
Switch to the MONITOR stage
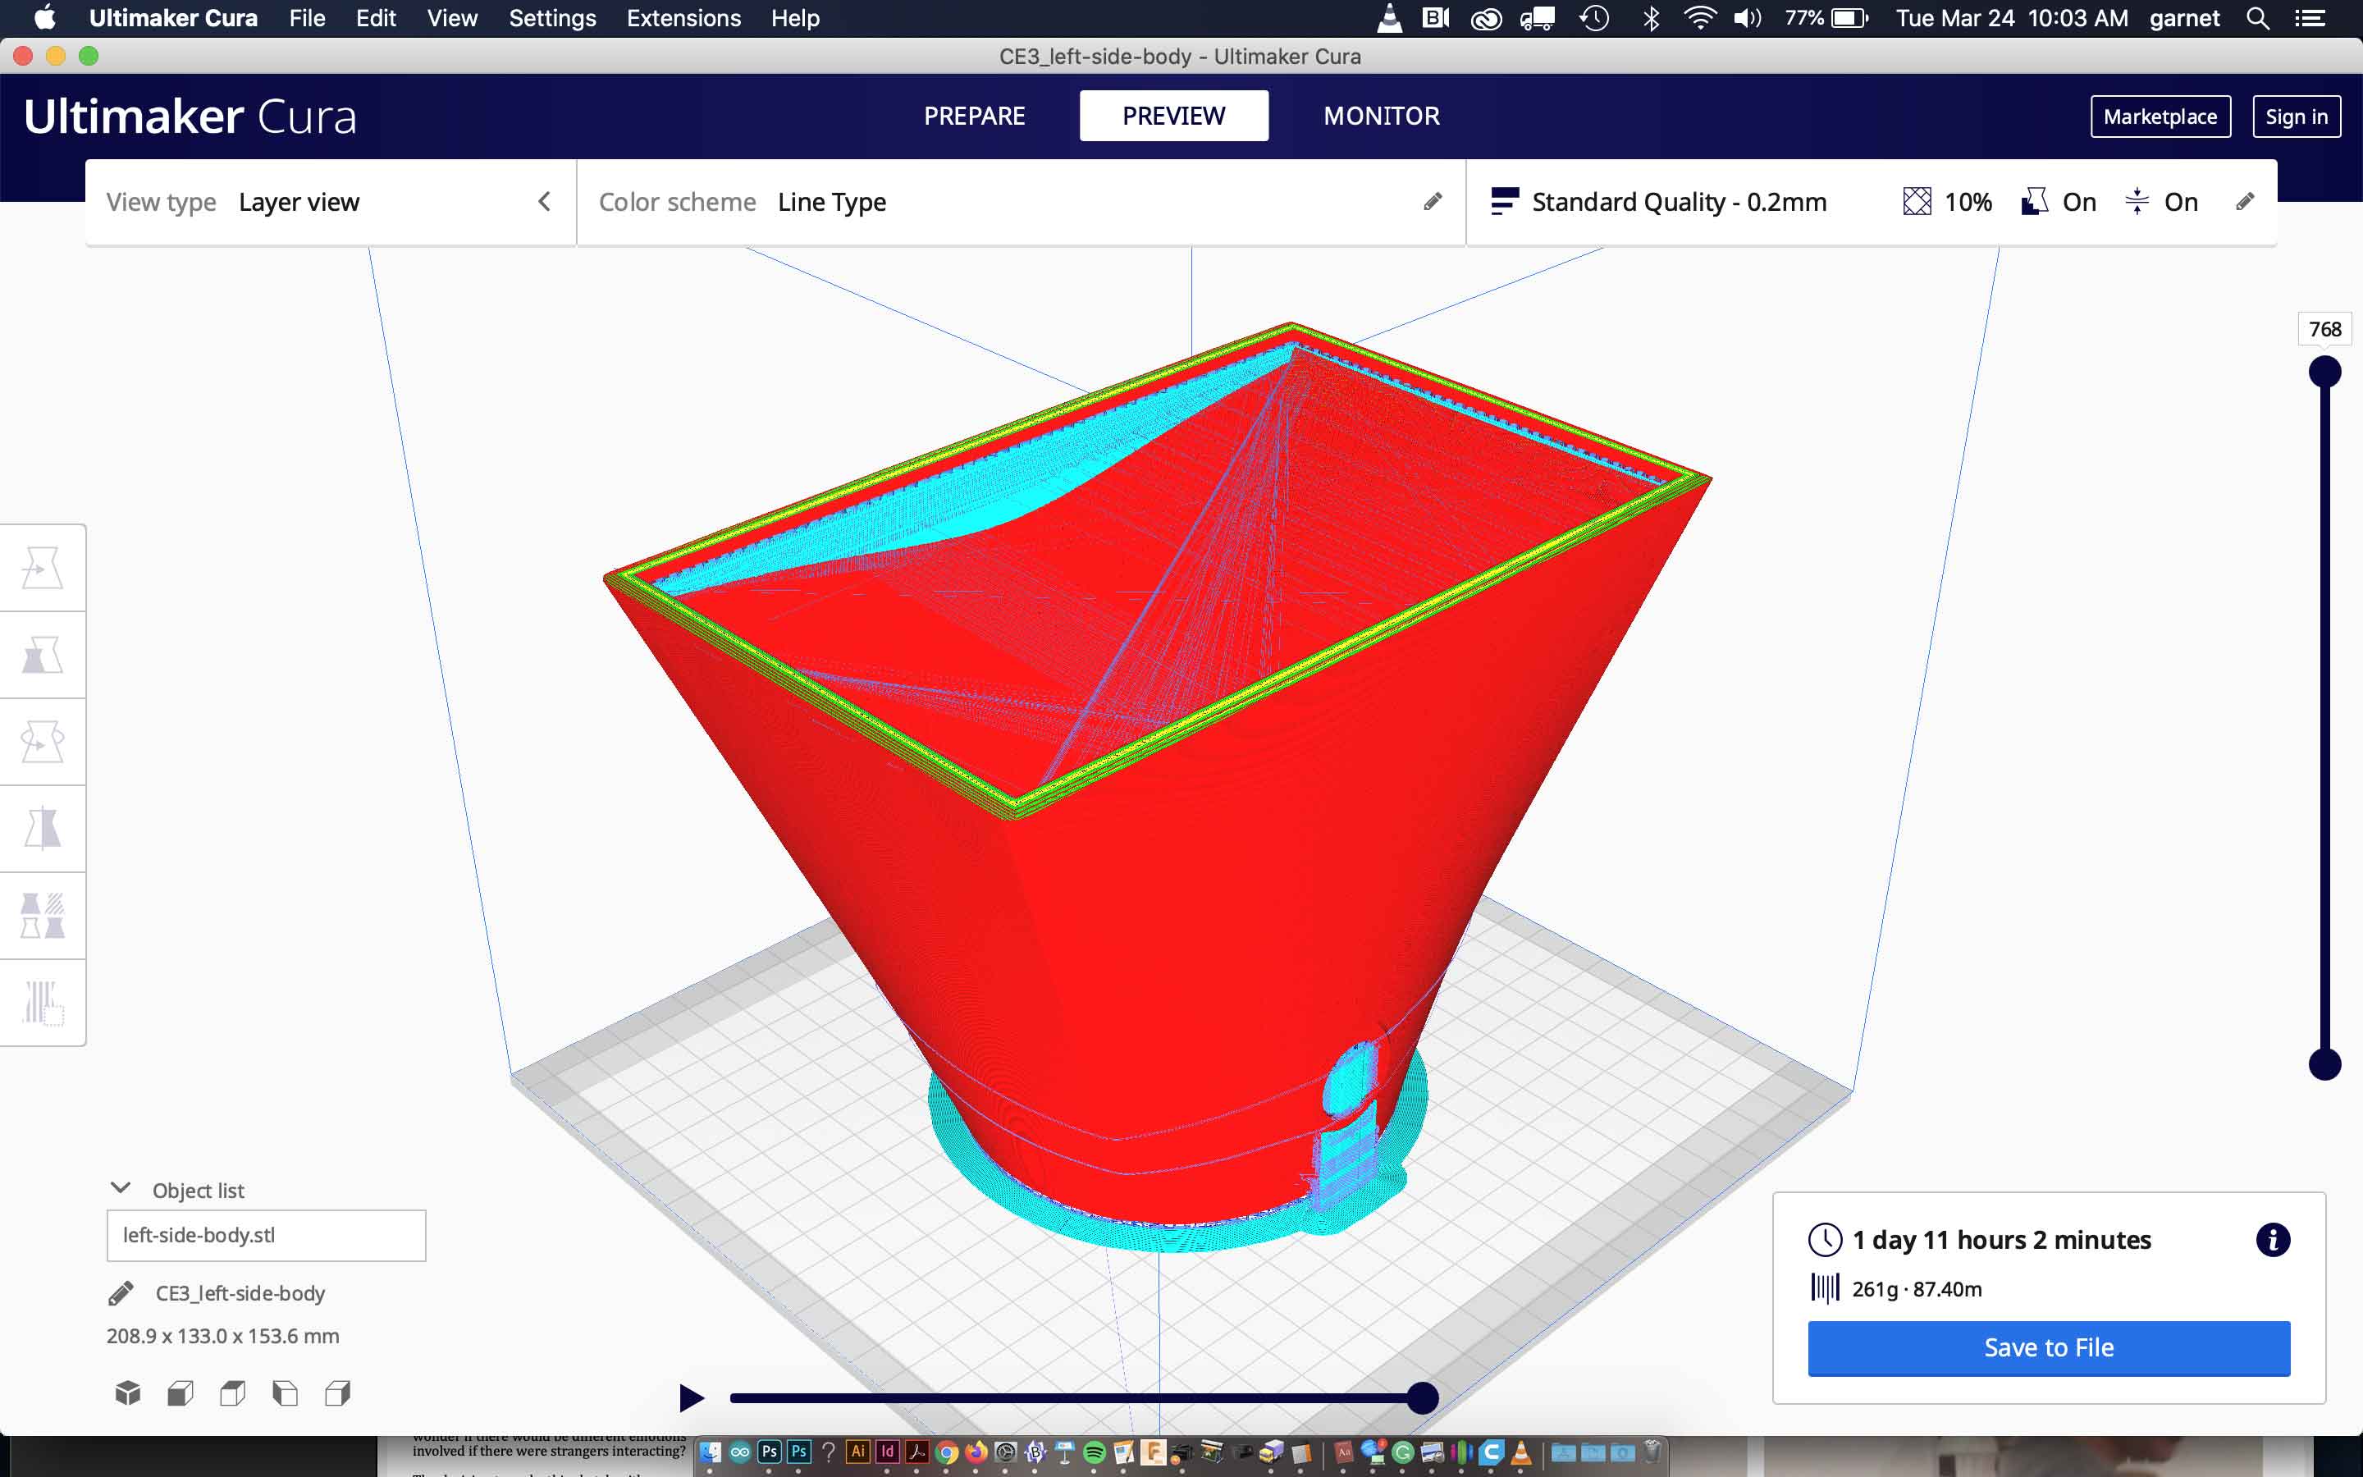point(1381,117)
